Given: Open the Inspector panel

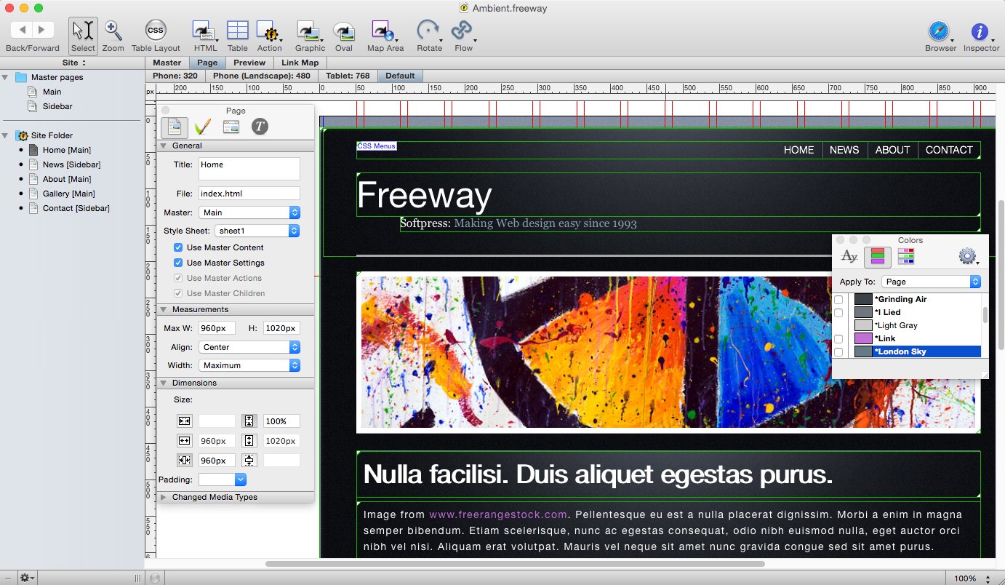Looking at the screenshot, I should click(x=980, y=32).
